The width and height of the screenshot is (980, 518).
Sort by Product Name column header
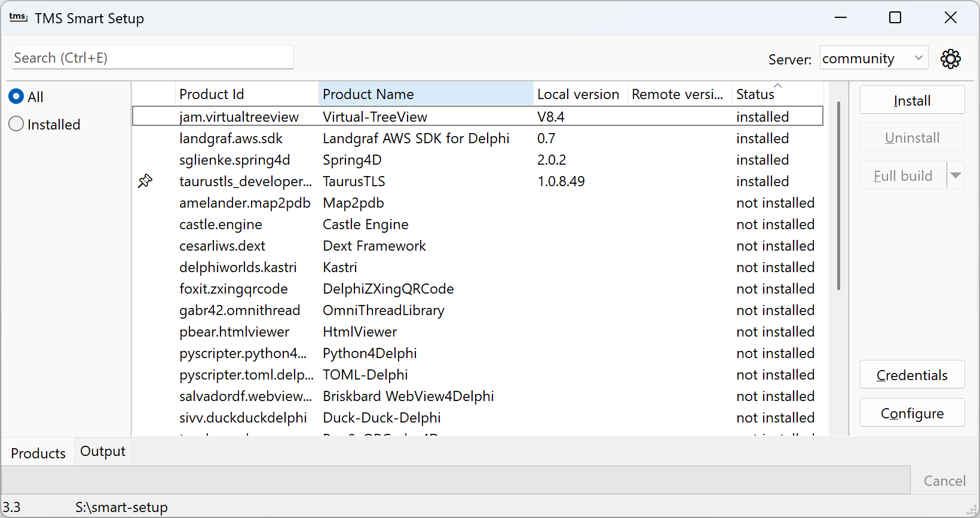pos(425,94)
